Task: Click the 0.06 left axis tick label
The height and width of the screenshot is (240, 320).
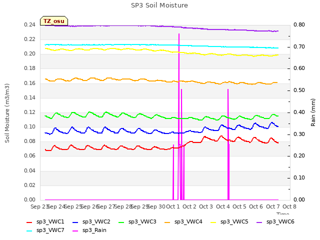Action: point(30,155)
